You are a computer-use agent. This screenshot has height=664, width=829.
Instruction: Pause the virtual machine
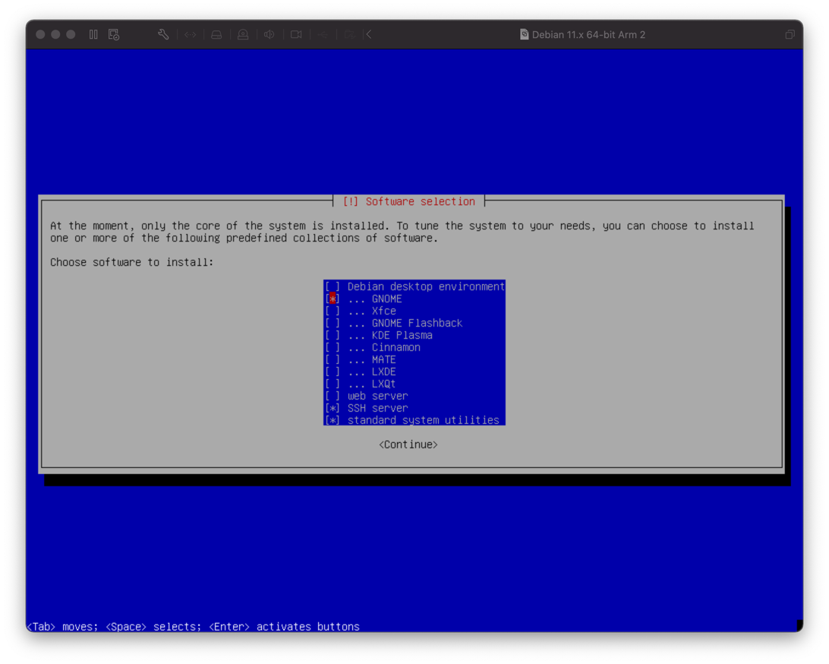93,34
